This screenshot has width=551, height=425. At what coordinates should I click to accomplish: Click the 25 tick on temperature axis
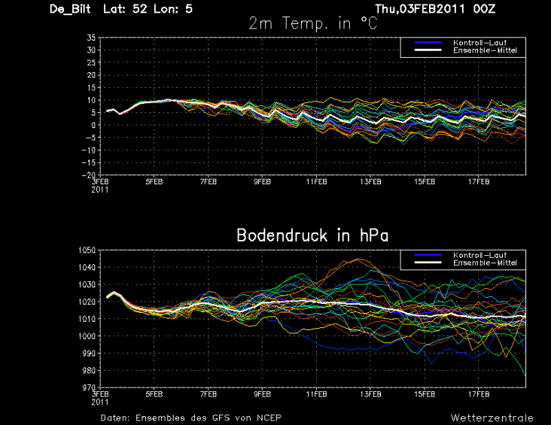tap(91, 62)
